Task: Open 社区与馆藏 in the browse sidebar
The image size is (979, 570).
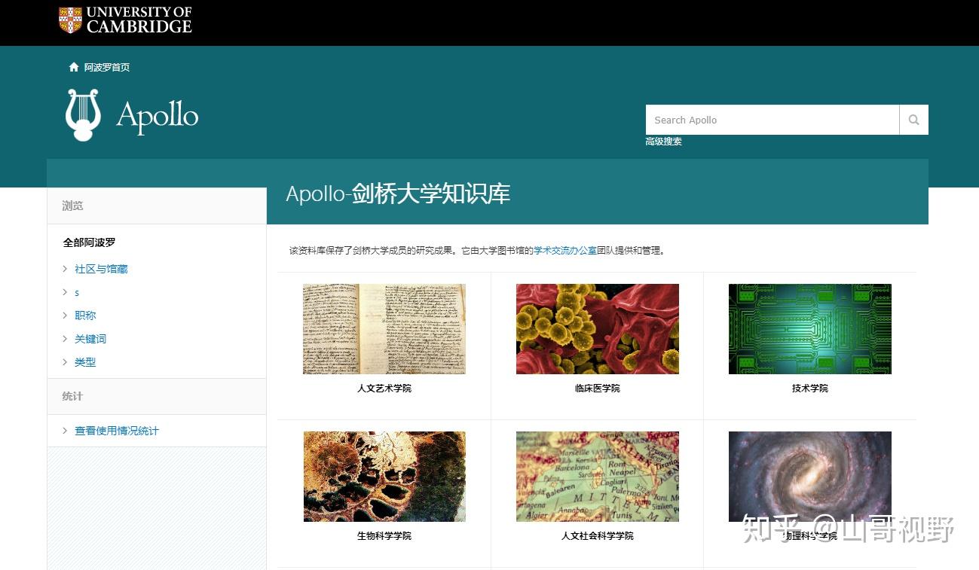Action: [x=101, y=269]
